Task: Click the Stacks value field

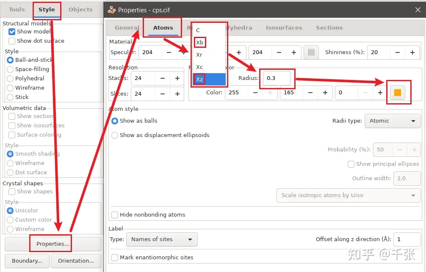Action: (143, 78)
